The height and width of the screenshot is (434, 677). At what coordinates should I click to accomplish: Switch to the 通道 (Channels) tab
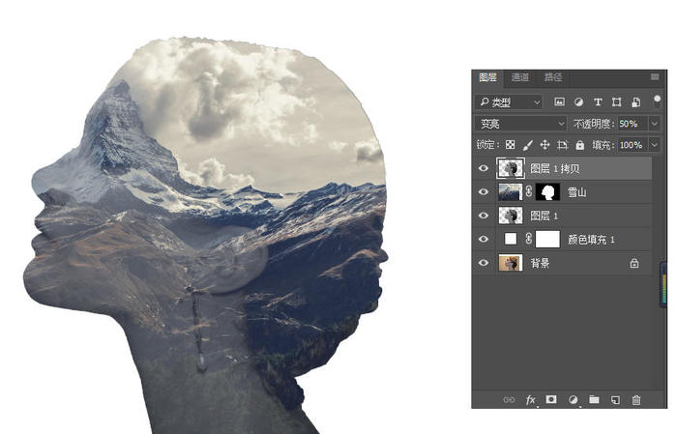(519, 77)
